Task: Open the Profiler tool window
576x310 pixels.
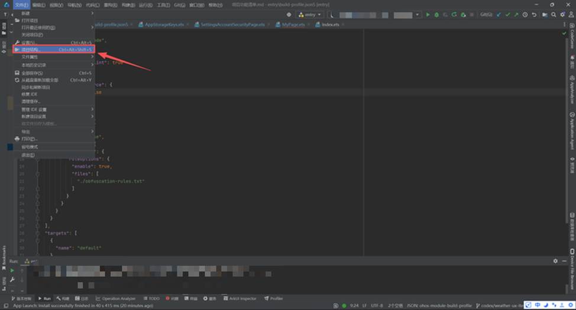Action: pos(274,299)
